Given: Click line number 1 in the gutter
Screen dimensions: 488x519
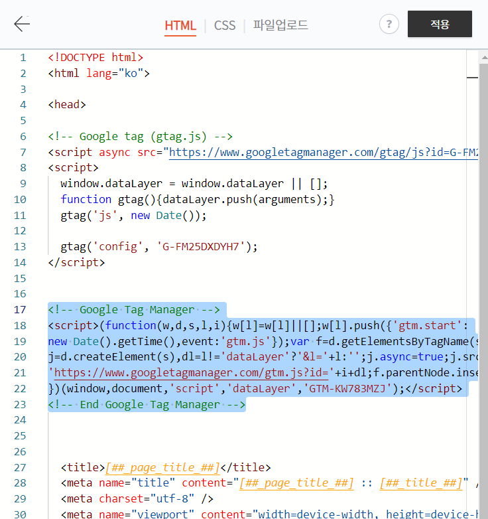Looking at the screenshot, I should point(23,58).
